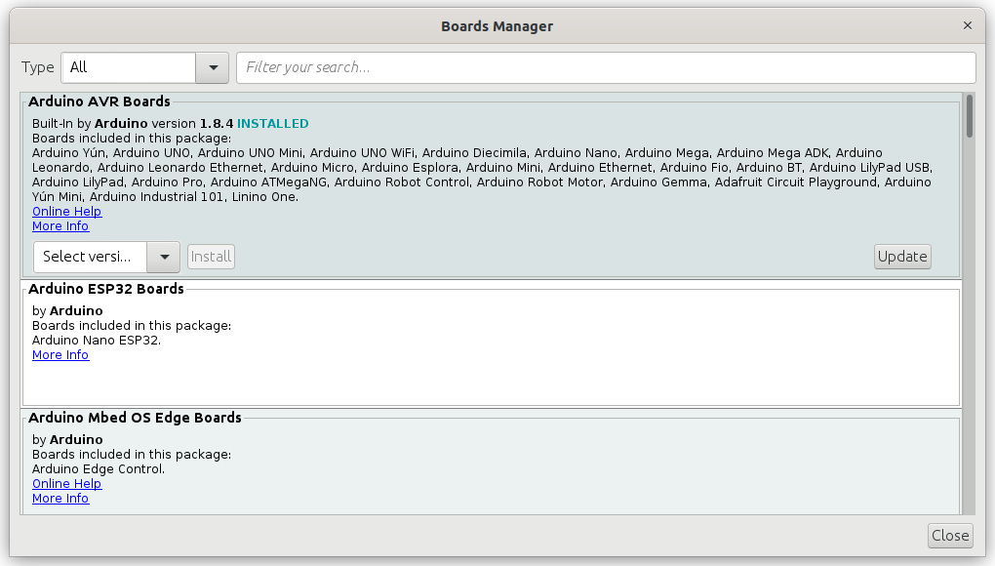Open More Info for Arduino ESP32 Boards

[x=60, y=354]
